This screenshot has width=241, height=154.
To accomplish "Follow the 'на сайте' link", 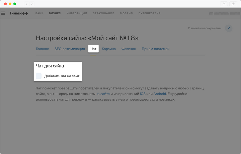I will [102, 94].
